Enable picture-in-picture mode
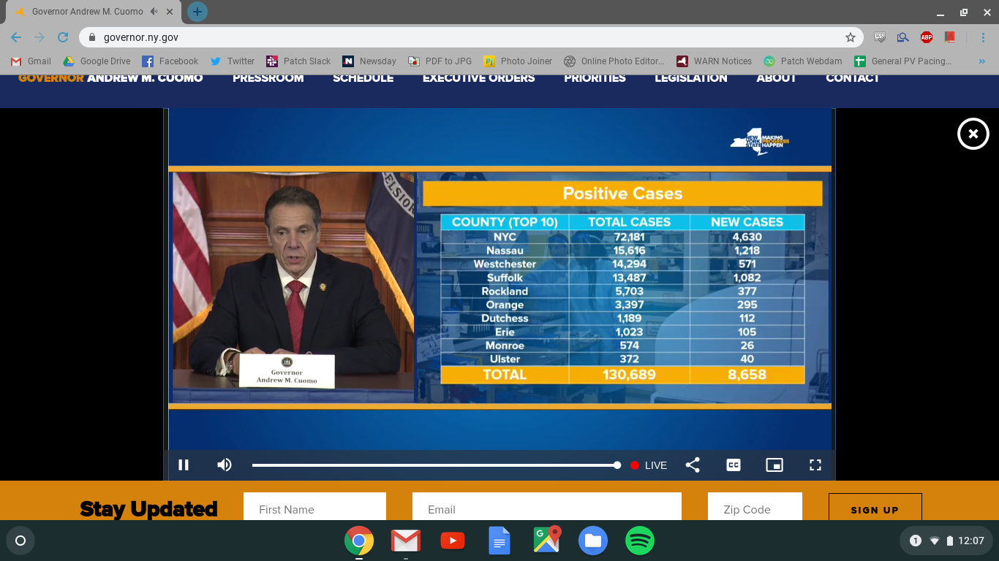This screenshot has height=561, width=999. [774, 465]
